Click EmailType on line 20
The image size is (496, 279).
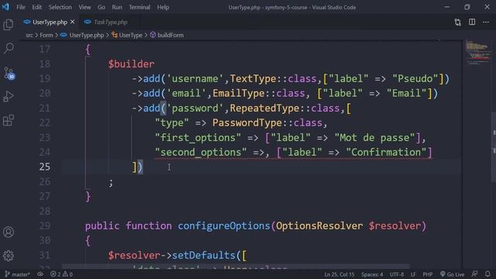[238, 93]
